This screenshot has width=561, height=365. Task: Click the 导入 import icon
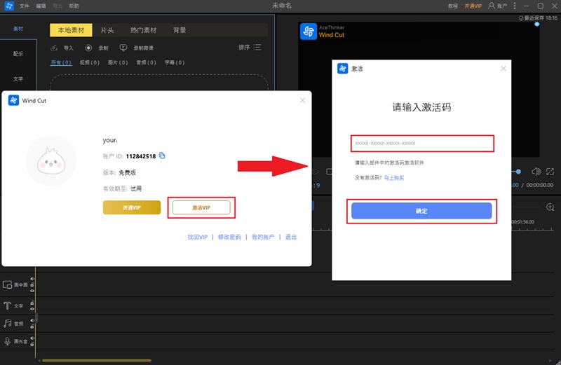(x=54, y=48)
